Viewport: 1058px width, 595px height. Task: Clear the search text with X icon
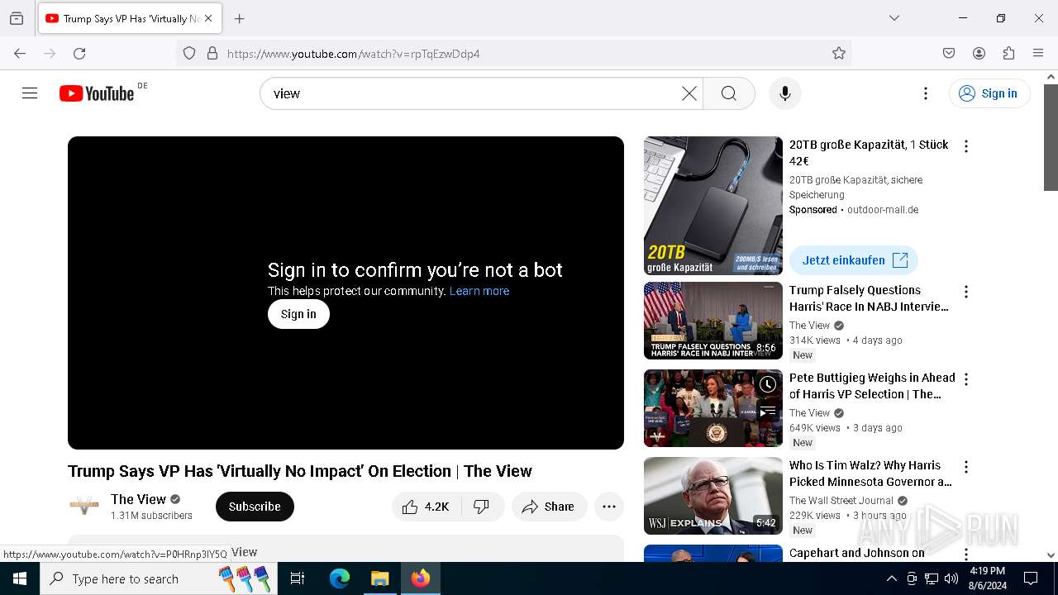pos(689,93)
